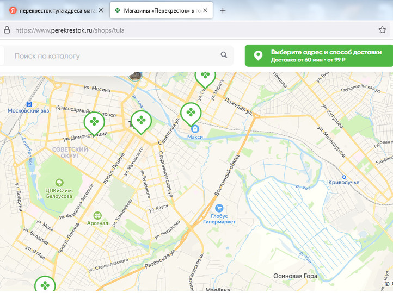
Task: Select store marker above Макси
Action: pos(191,114)
